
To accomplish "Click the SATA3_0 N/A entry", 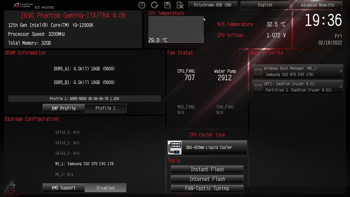I will [x=67, y=132].
